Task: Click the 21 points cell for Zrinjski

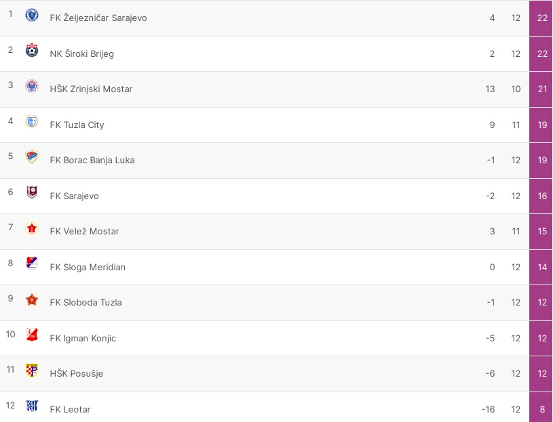Action: tap(542, 89)
